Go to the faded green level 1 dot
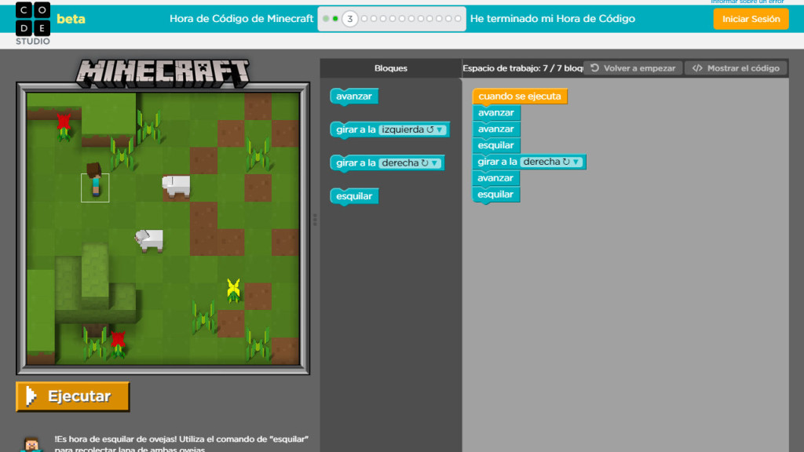The height and width of the screenshot is (452, 804). point(326,19)
